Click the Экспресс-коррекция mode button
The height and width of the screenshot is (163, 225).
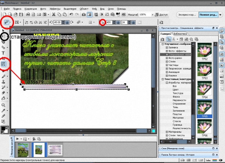pos(187,15)
